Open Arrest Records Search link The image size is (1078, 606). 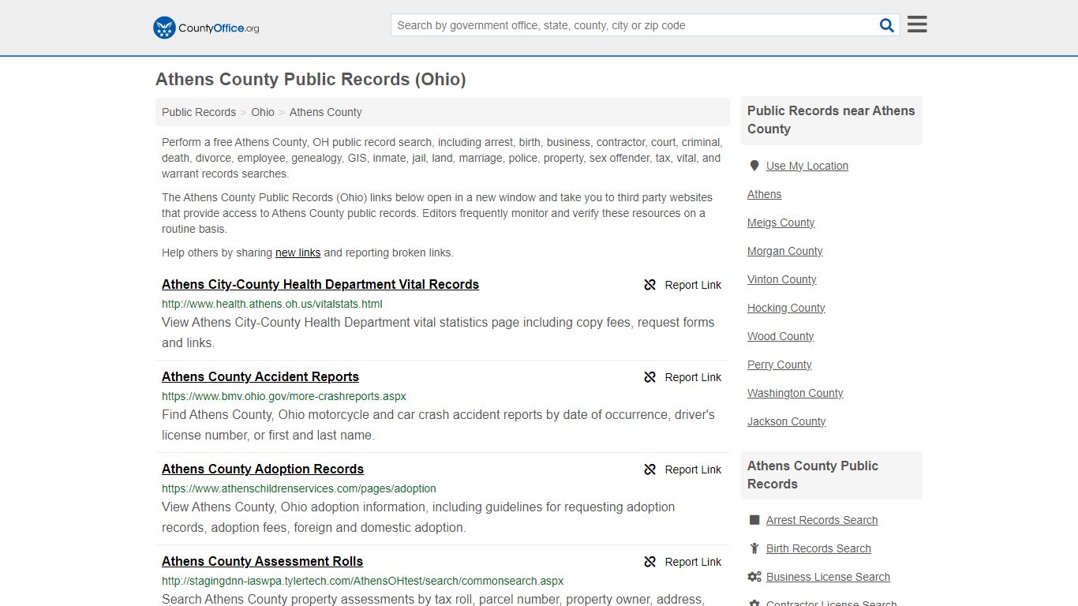click(x=822, y=520)
